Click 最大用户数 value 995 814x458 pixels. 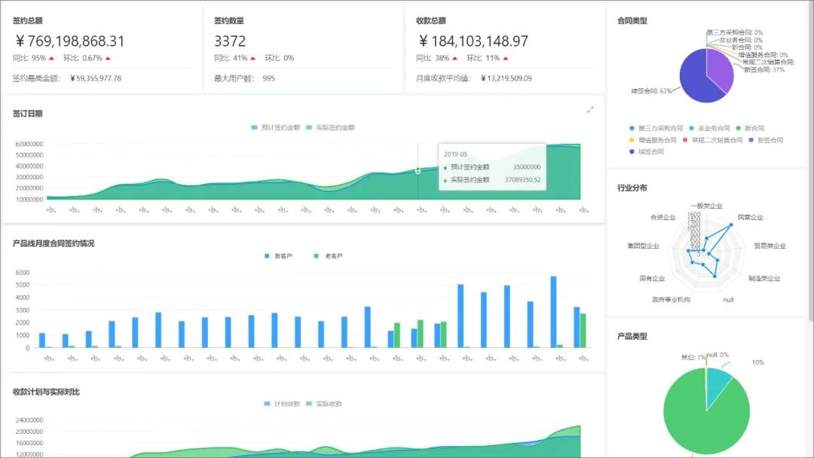tap(268, 78)
